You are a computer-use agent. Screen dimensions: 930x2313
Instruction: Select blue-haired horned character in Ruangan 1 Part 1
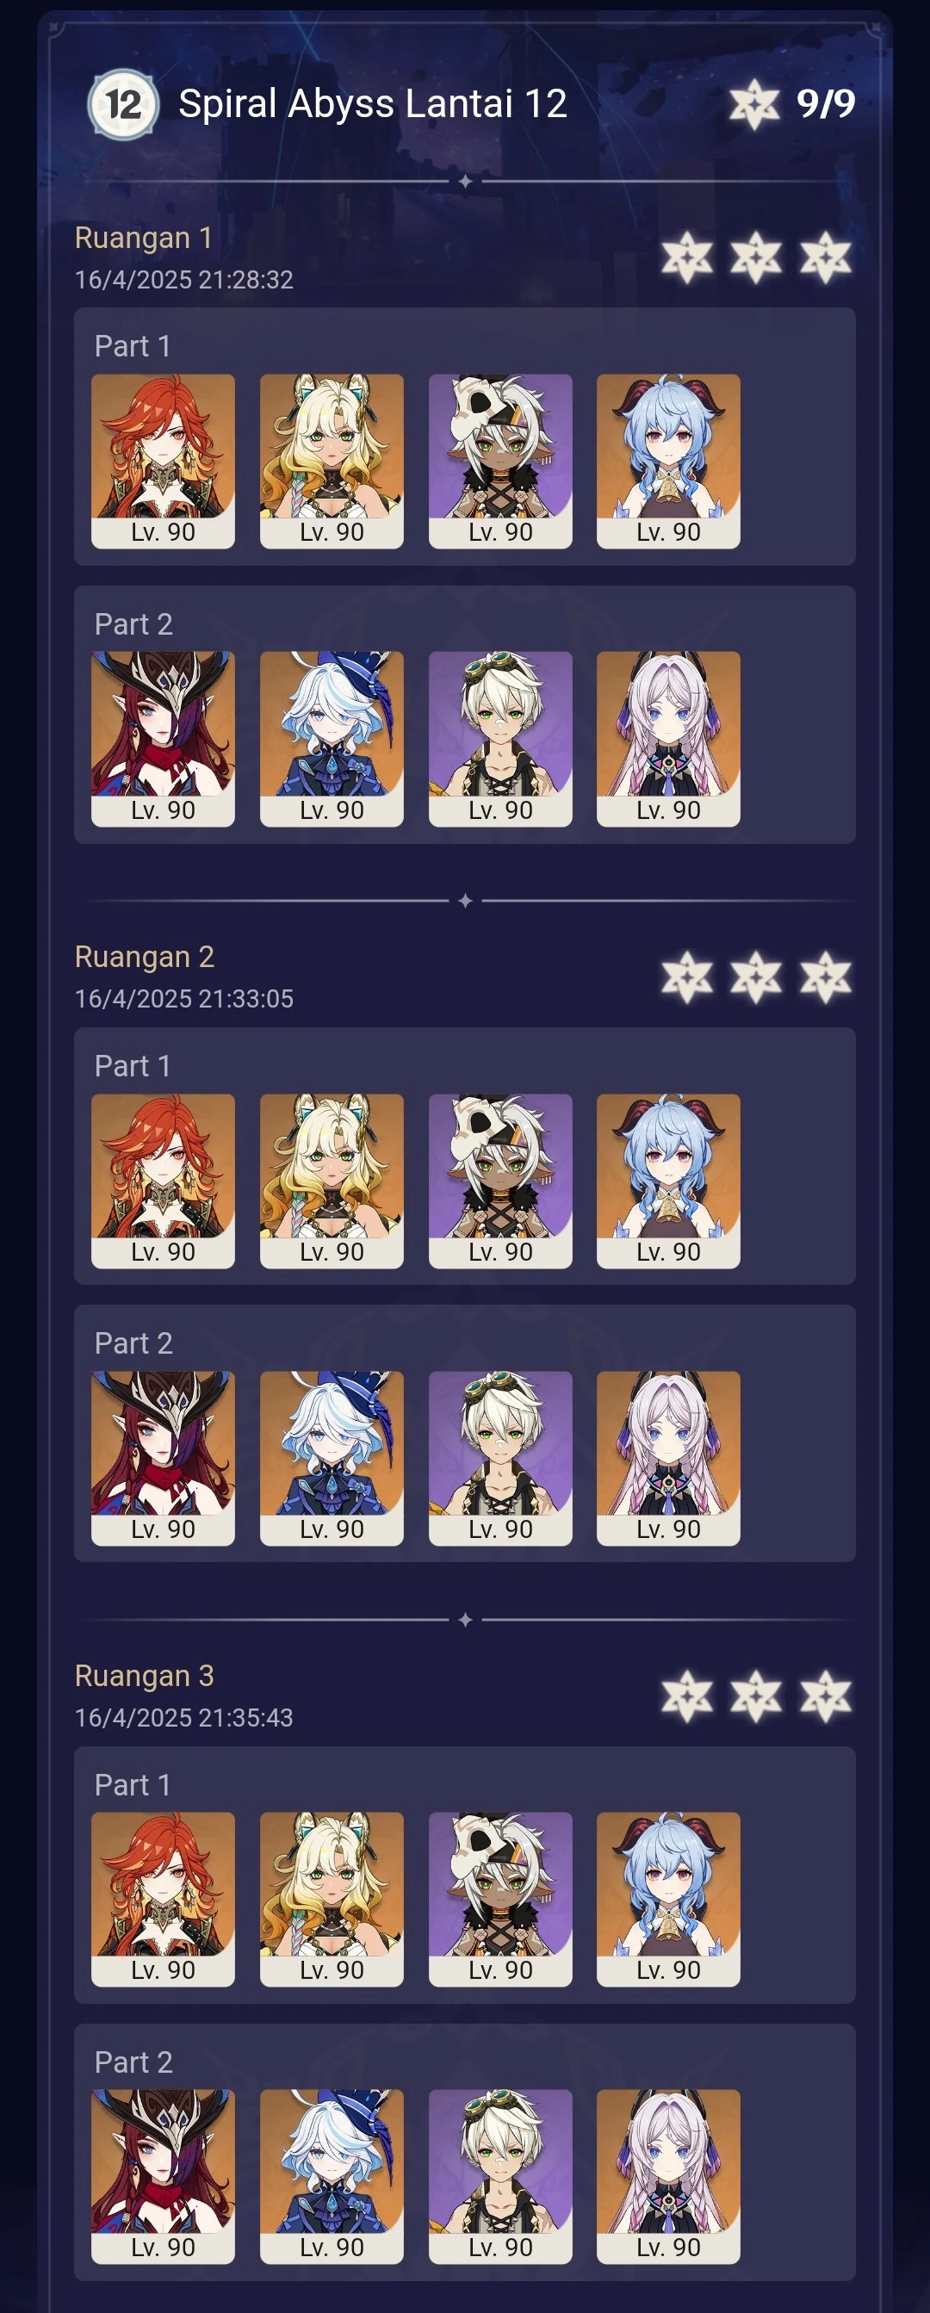(669, 461)
